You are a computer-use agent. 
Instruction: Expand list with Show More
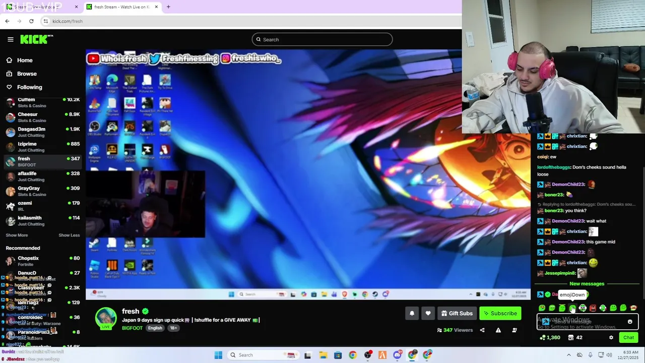click(17, 235)
